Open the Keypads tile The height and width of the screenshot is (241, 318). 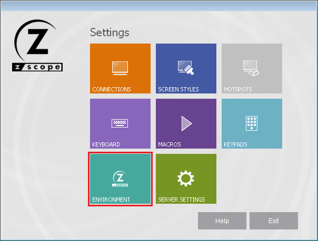252,123
